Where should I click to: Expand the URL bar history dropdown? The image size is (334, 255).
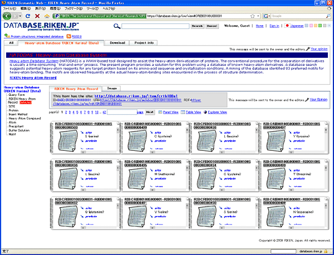point(258,16)
